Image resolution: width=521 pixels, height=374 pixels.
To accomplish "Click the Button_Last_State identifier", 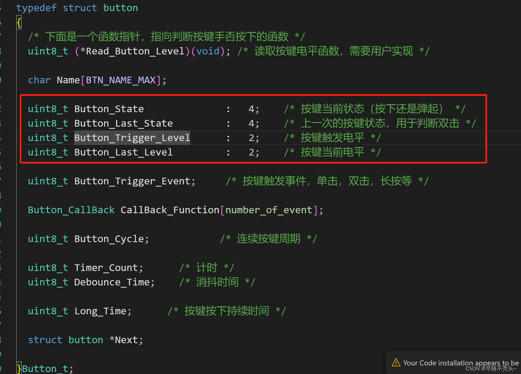I will coord(124,123).
